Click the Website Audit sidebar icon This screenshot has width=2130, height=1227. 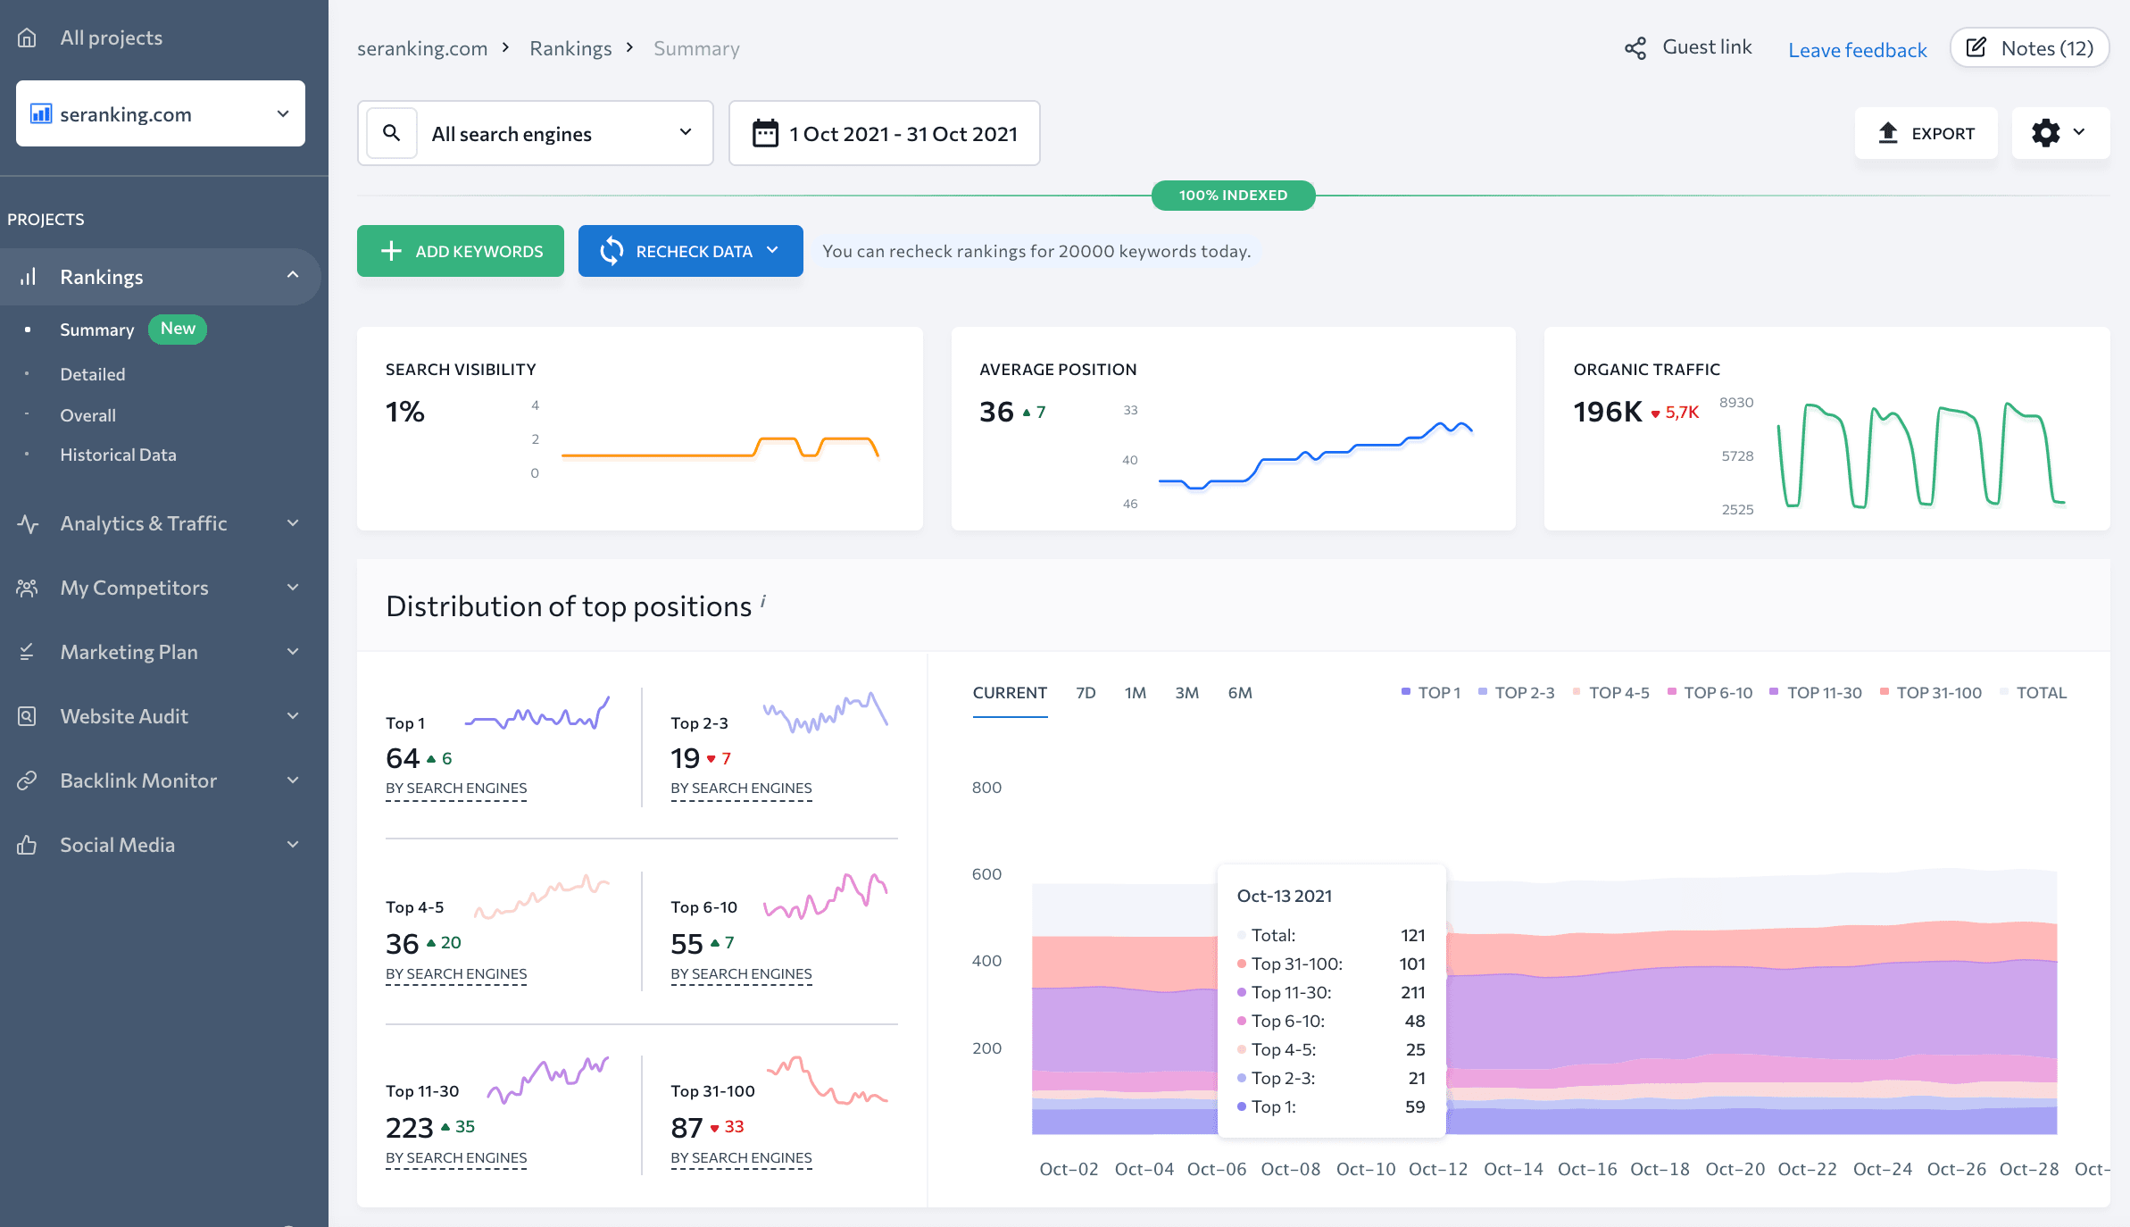(25, 714)
